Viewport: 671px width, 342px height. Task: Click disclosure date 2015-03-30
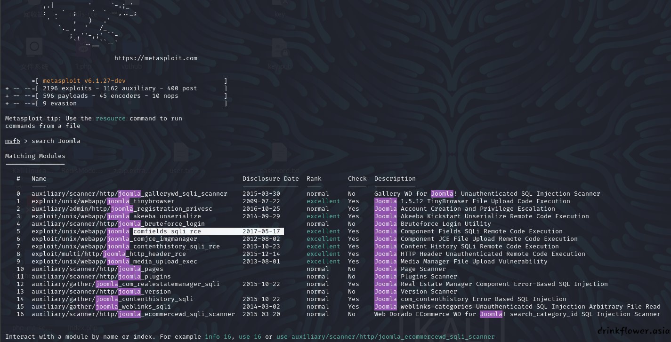[x=261, y=194]
